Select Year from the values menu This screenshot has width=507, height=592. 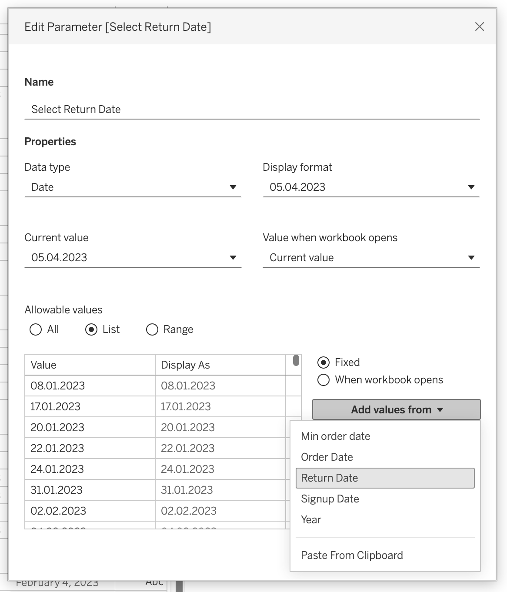[x=311, y=520]
